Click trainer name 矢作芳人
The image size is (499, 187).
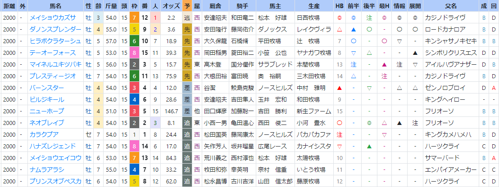pos(215,147)
